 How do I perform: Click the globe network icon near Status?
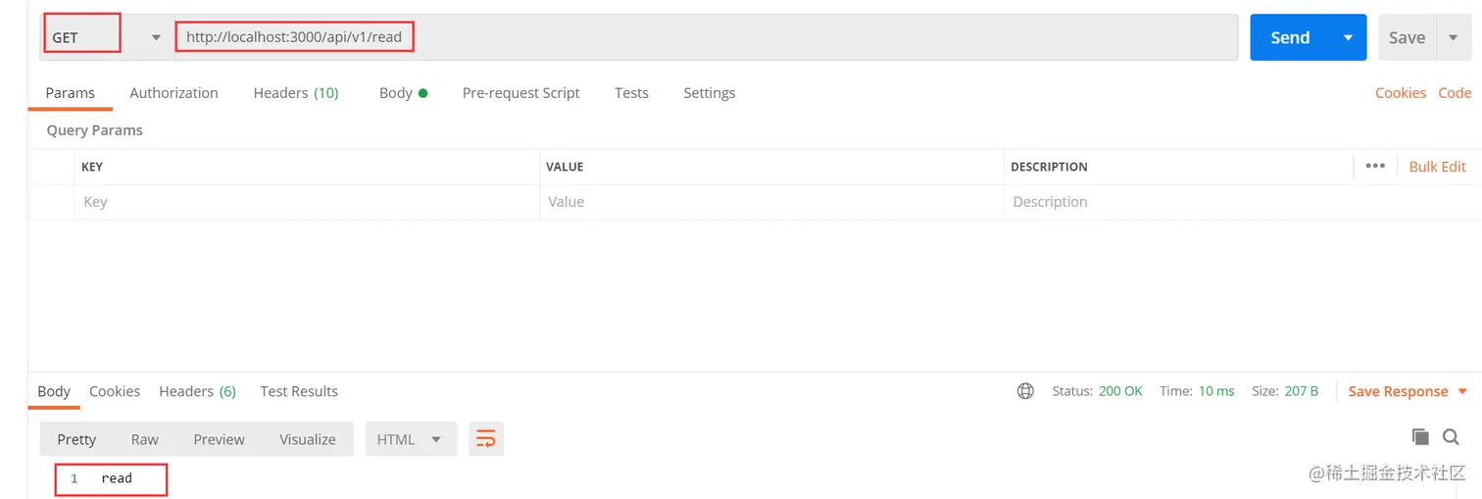pyautogui.click(x=1025, y=391)
